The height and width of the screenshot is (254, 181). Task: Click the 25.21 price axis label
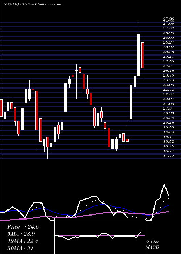pyautogui.click(x=168, y=57)
